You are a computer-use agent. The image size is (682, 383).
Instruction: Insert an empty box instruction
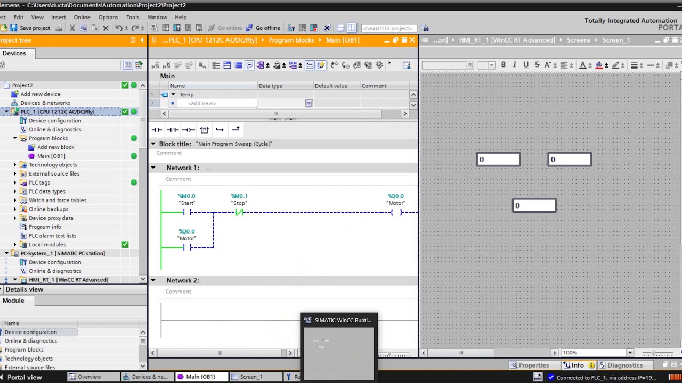pos(204,130)
